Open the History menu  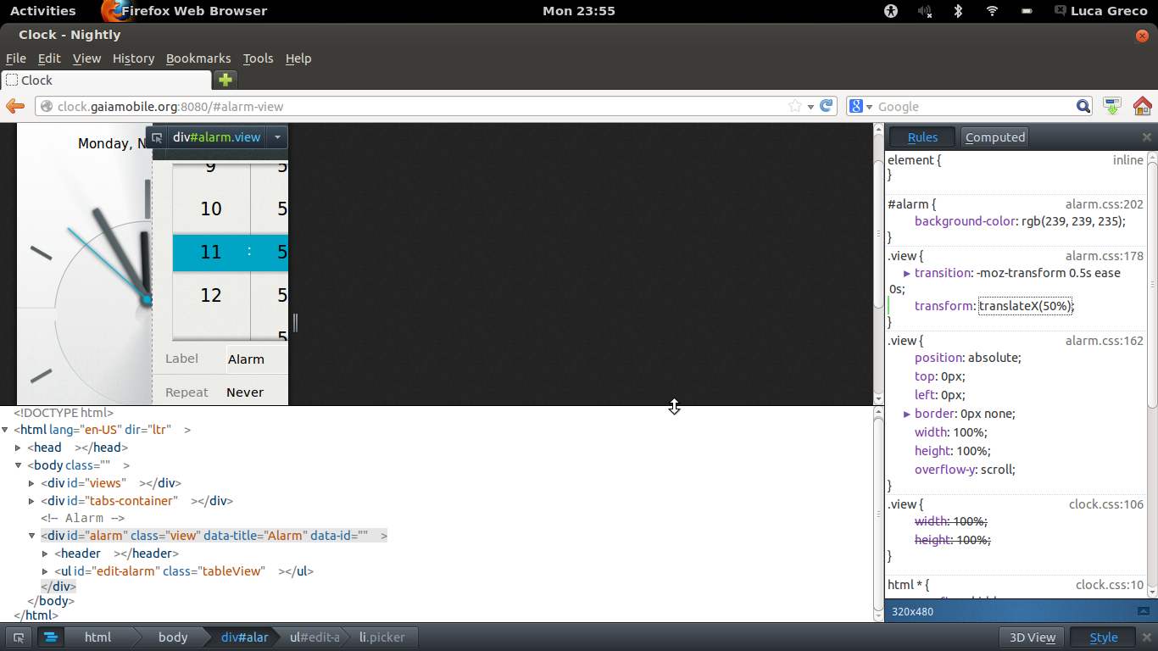click(133, 58)
